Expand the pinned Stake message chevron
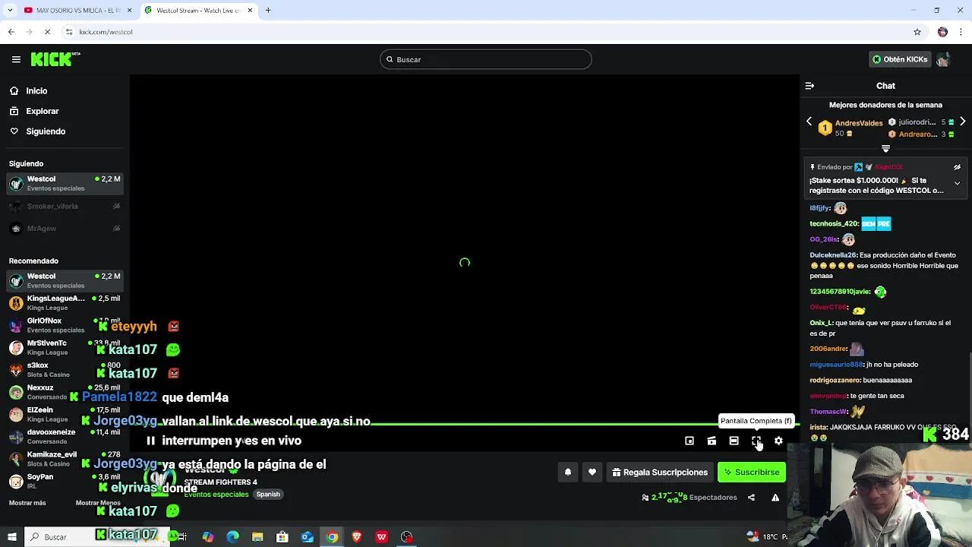Viewport: 972px width, 547px height. [x=957, y=183]
